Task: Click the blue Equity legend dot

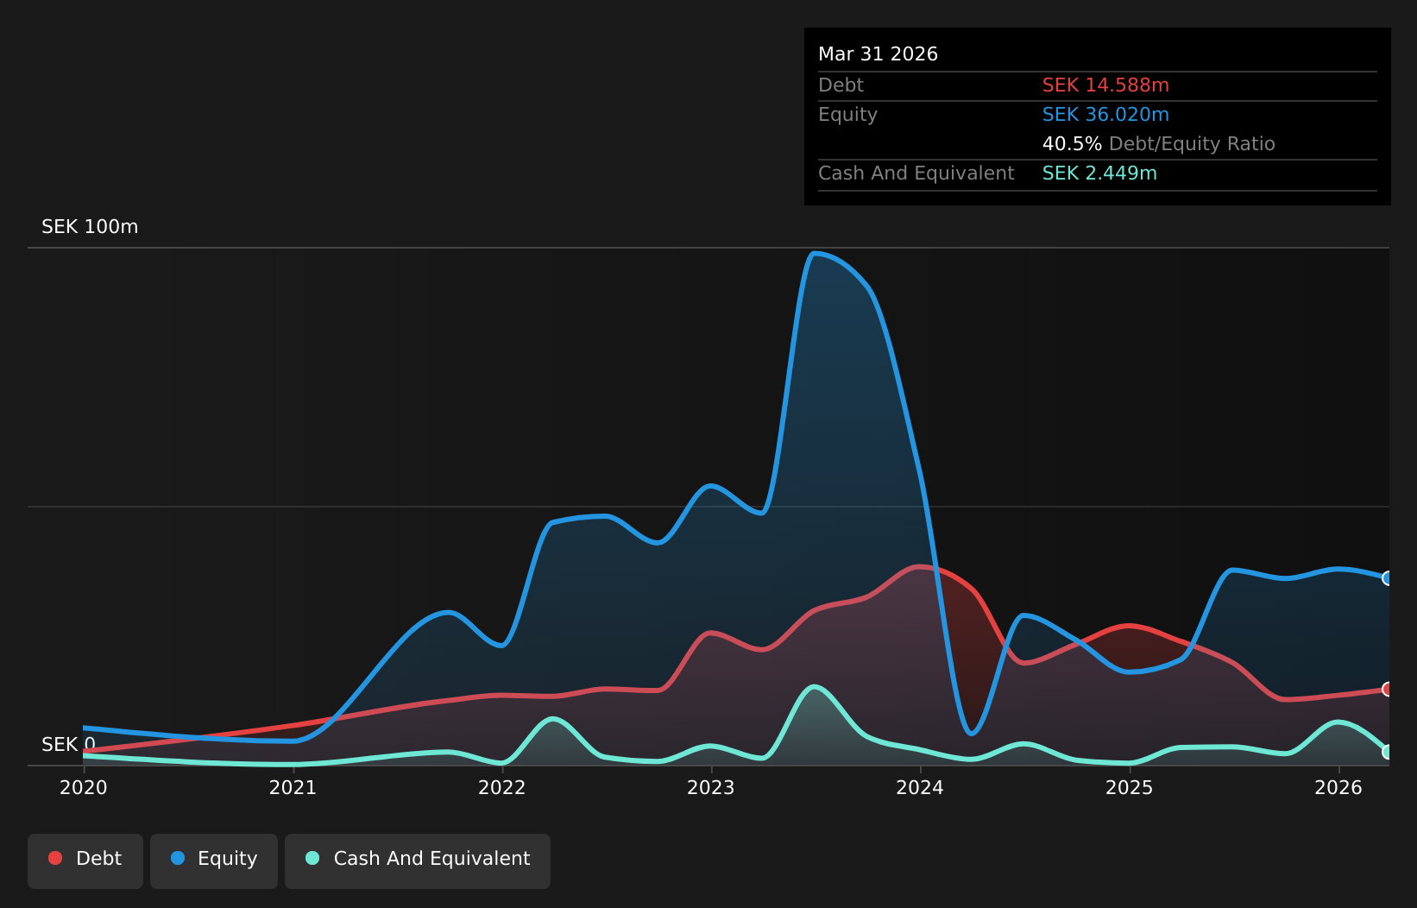Action: (x=178, y=858)
